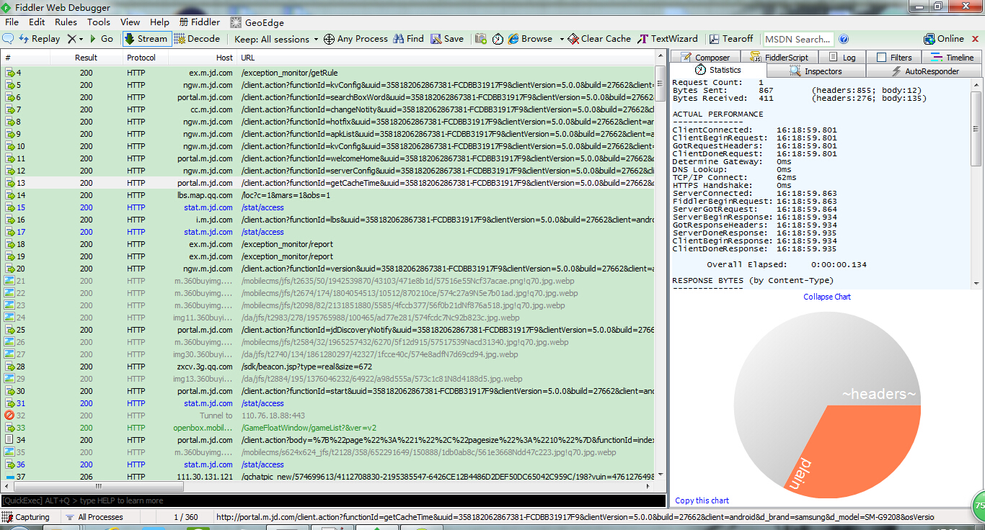Switch to the Inspectors tab
Viewport: 985px width, 530px height.
(x=816, y=71)
